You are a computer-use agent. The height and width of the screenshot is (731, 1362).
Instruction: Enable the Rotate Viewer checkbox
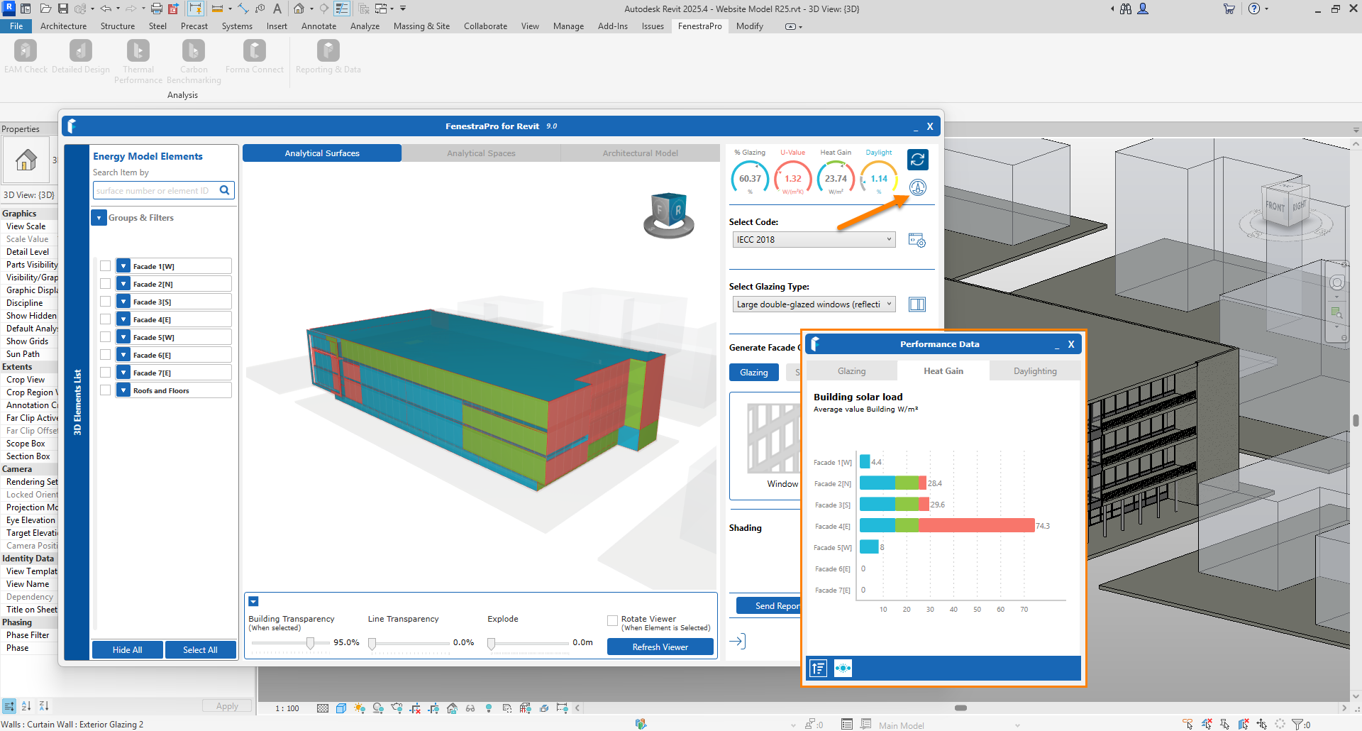[612, 621]
